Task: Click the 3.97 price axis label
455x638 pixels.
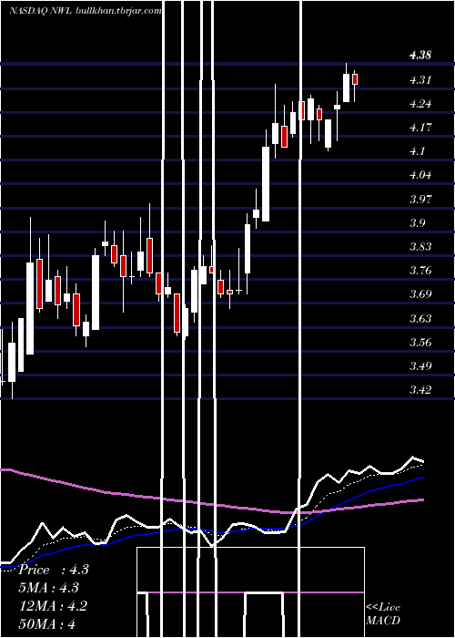Action: click(420, 199)
